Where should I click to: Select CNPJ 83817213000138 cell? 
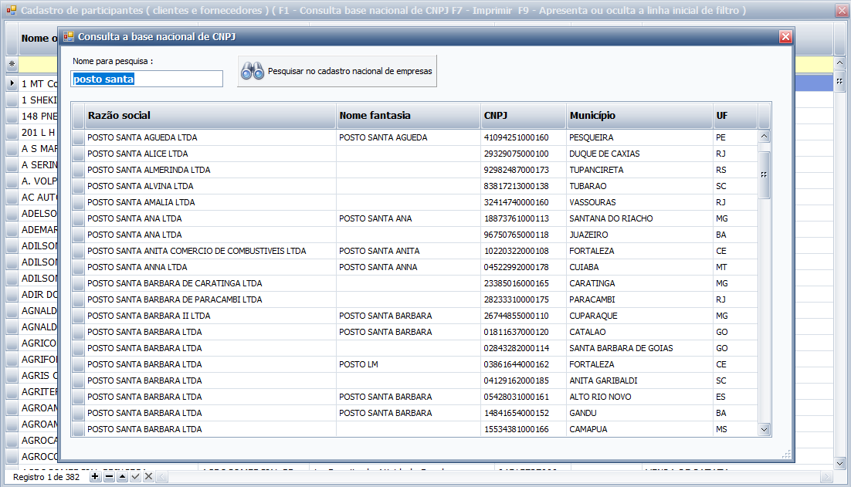click(x=524, y=187)
